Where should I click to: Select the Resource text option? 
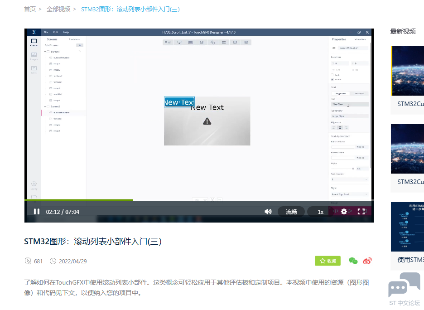[359, 94]
